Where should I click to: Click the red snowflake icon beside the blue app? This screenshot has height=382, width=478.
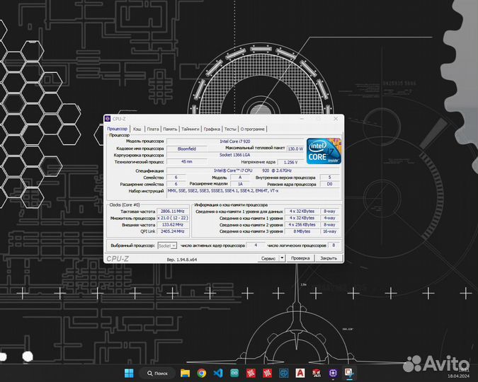point(268,373)
